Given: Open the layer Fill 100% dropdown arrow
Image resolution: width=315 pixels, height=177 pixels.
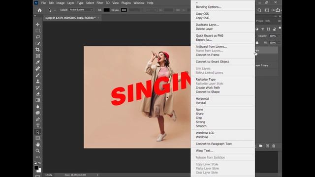Looking at the screenshot, I should pyautogui.click(x=279, y=43).
